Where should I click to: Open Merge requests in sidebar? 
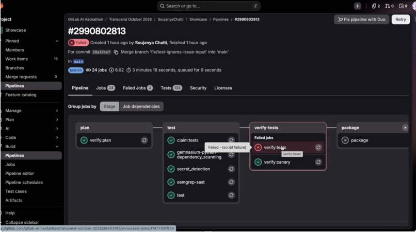(21, 77)
